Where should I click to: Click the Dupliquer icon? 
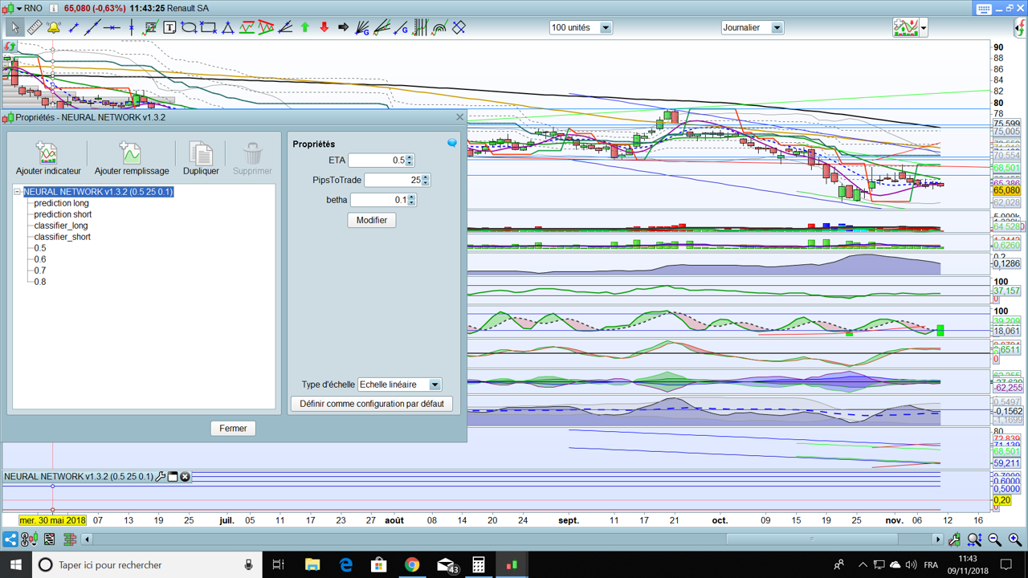(x=201, y=153)
